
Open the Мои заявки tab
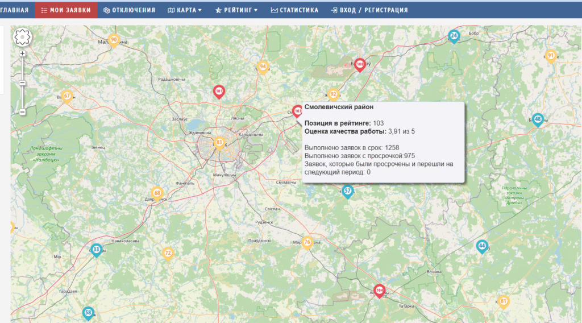pyautogui.click(x=66, y=10)
